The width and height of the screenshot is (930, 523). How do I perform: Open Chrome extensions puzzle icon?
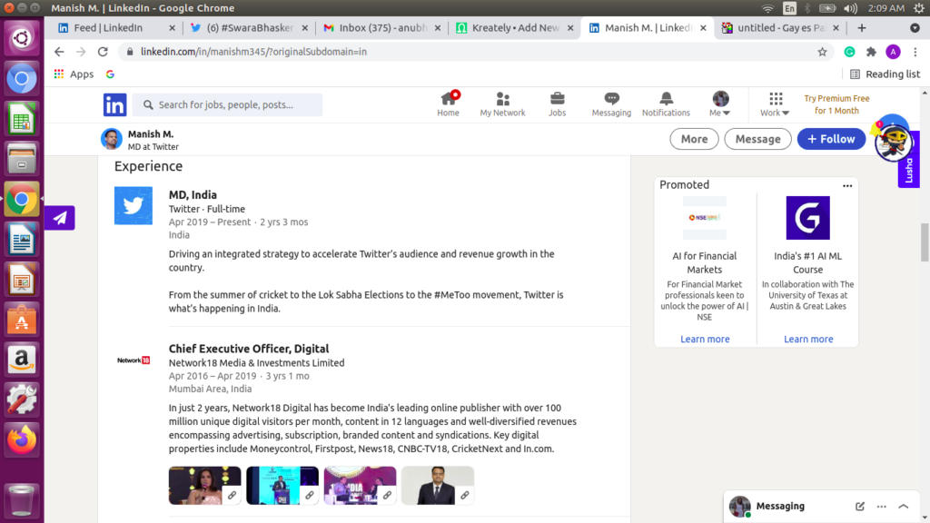pyautogui.click(x=871, y=52)
